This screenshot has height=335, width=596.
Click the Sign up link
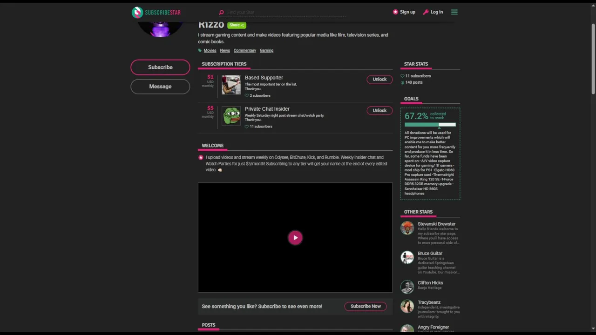coord(404,12)
